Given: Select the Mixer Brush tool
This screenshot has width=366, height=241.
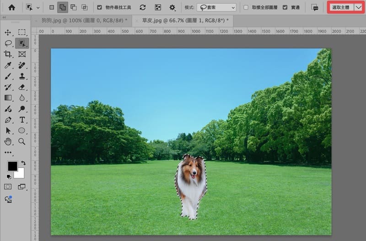Looking at the screenshot, I should pos(8,109).
